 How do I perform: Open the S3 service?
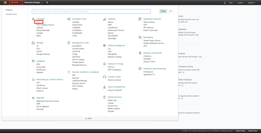point(38,46)
